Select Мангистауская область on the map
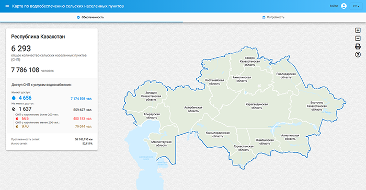Image resolution: width=366 pixels, height=190 pixels. coord(161,144)
